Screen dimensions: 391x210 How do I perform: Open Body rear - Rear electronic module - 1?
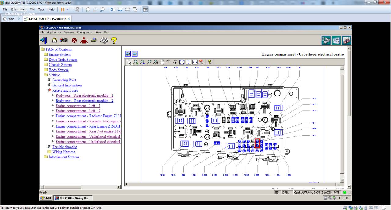click(84, 96)
